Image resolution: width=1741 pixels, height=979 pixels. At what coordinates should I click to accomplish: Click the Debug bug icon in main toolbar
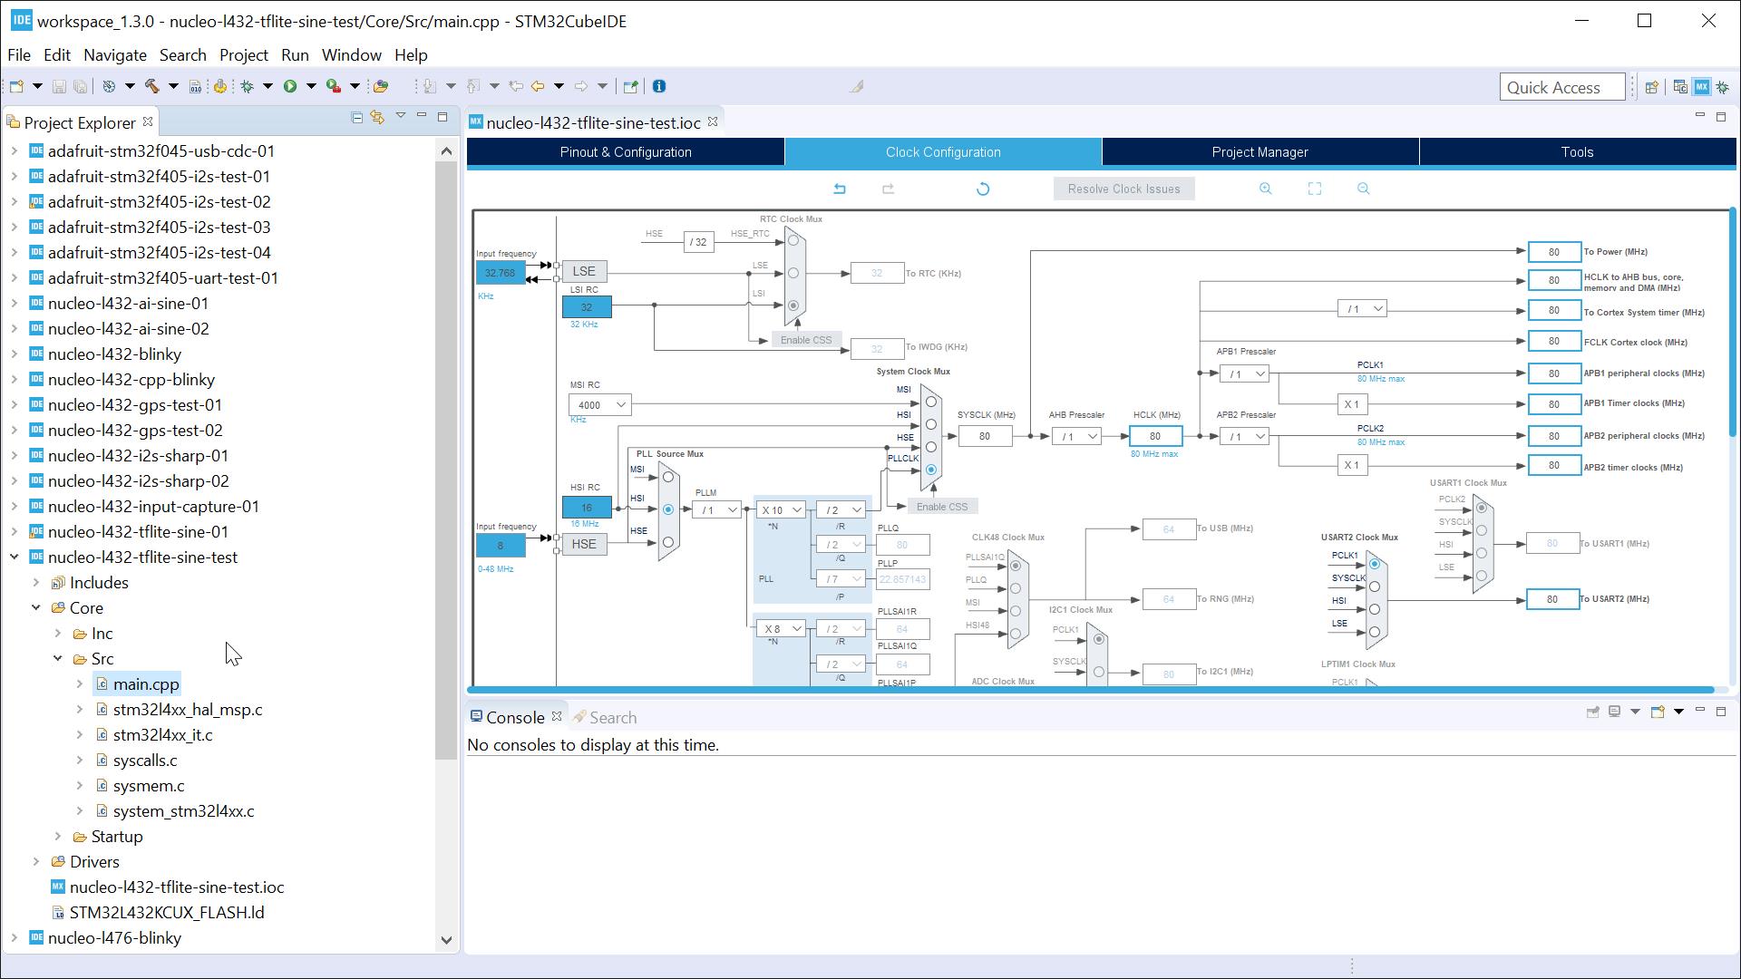click(x=247, y=87)
